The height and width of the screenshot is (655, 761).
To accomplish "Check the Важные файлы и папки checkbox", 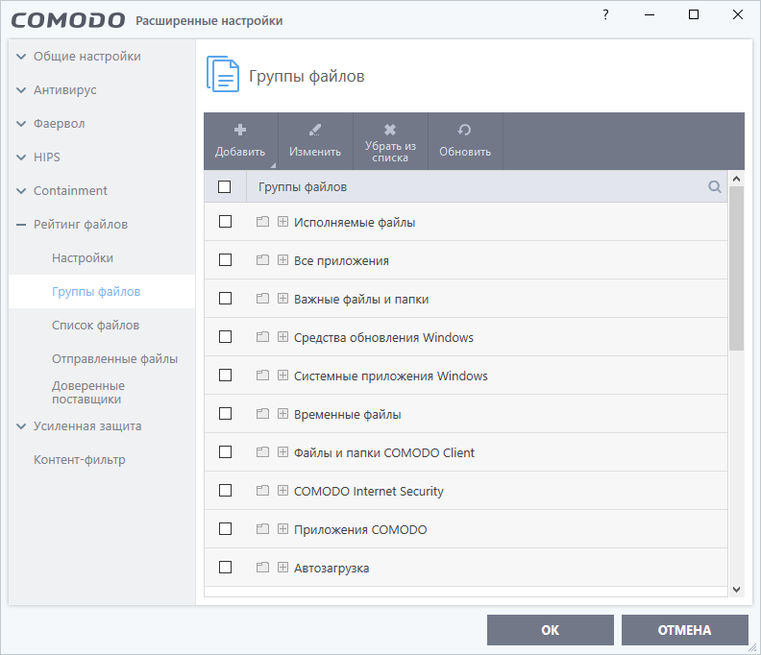I will point(225,299).
